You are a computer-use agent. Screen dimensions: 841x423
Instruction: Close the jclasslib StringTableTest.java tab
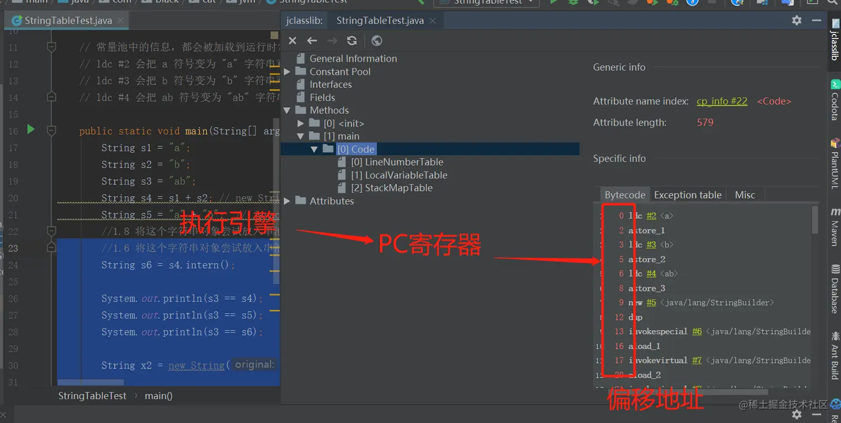pyautogui.click(x=433, y=21)
